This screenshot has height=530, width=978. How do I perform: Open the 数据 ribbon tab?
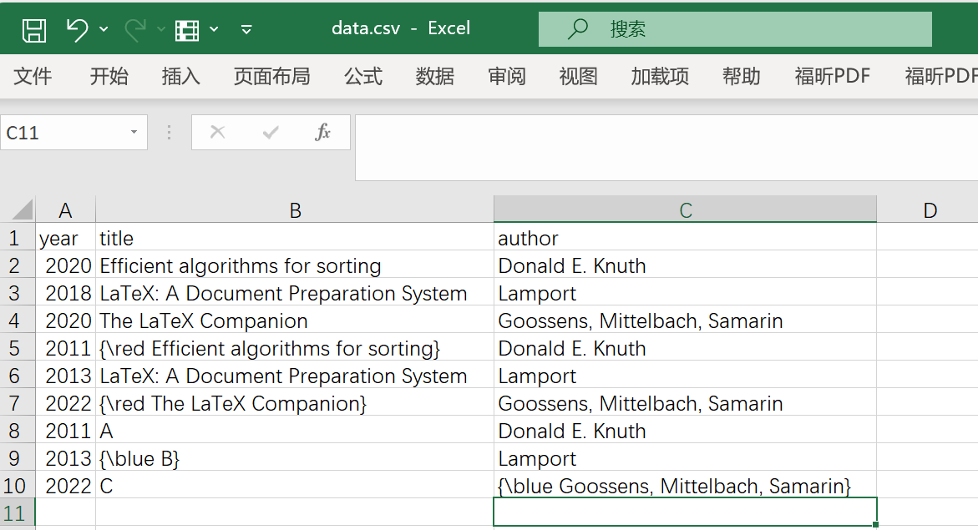435,76
